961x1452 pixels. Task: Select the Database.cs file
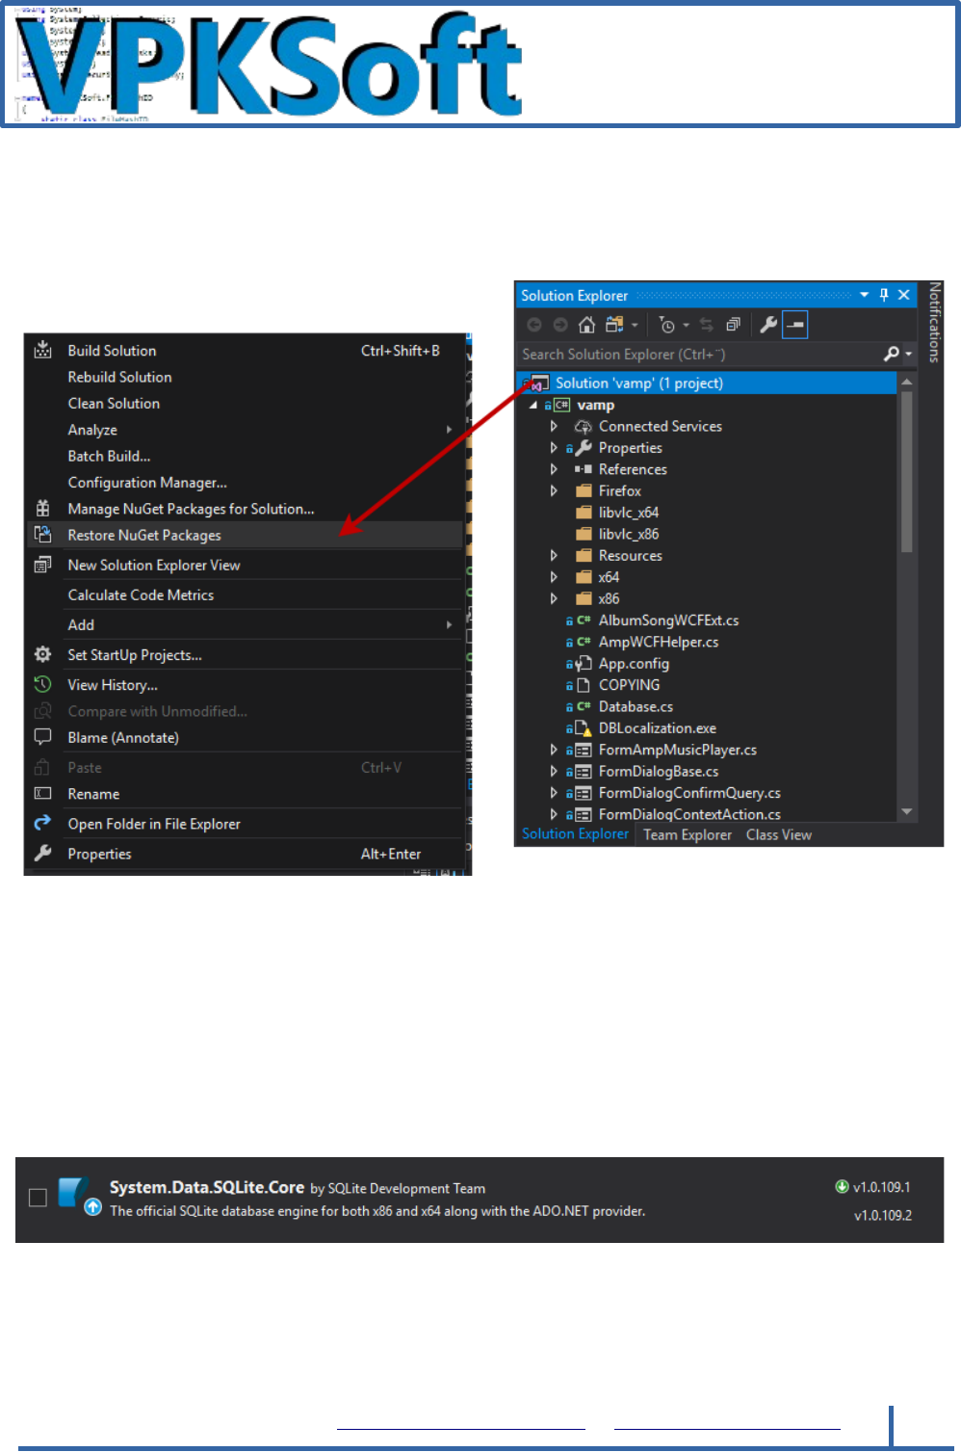[x=636, y=706]
